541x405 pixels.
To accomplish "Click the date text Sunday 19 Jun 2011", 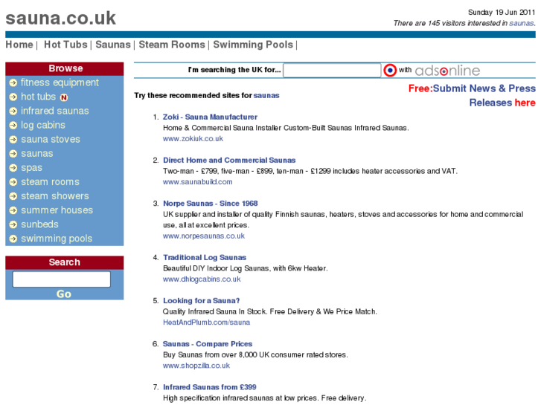I will [x=502, y=13].
